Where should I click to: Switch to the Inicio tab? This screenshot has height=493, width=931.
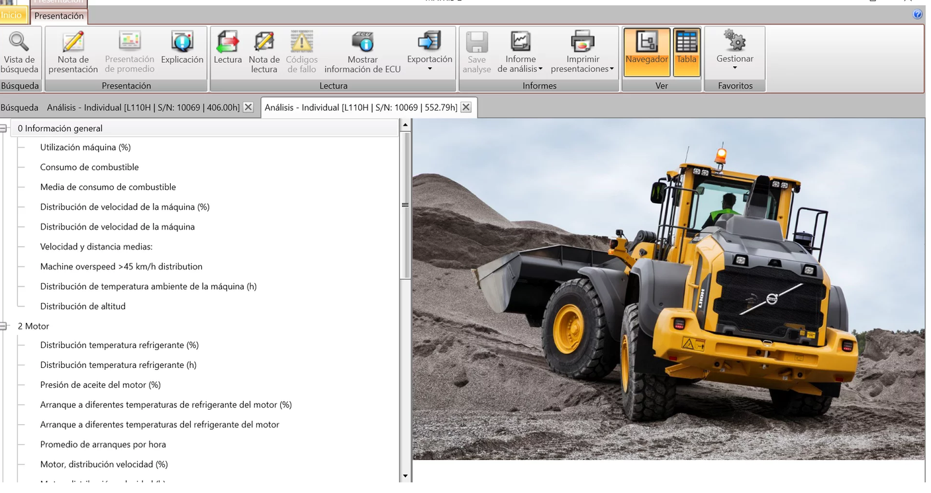click(12, 14)
